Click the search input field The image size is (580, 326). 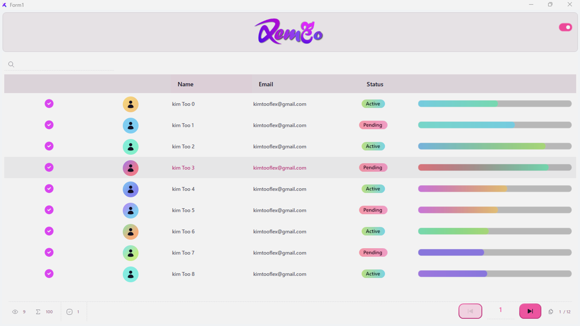[63, 64]
